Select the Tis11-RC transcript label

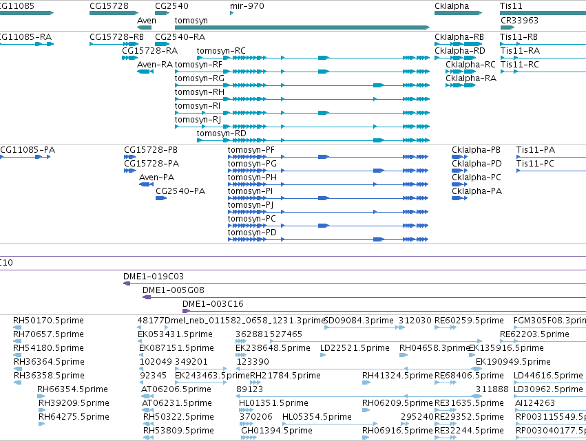point(520,65)
